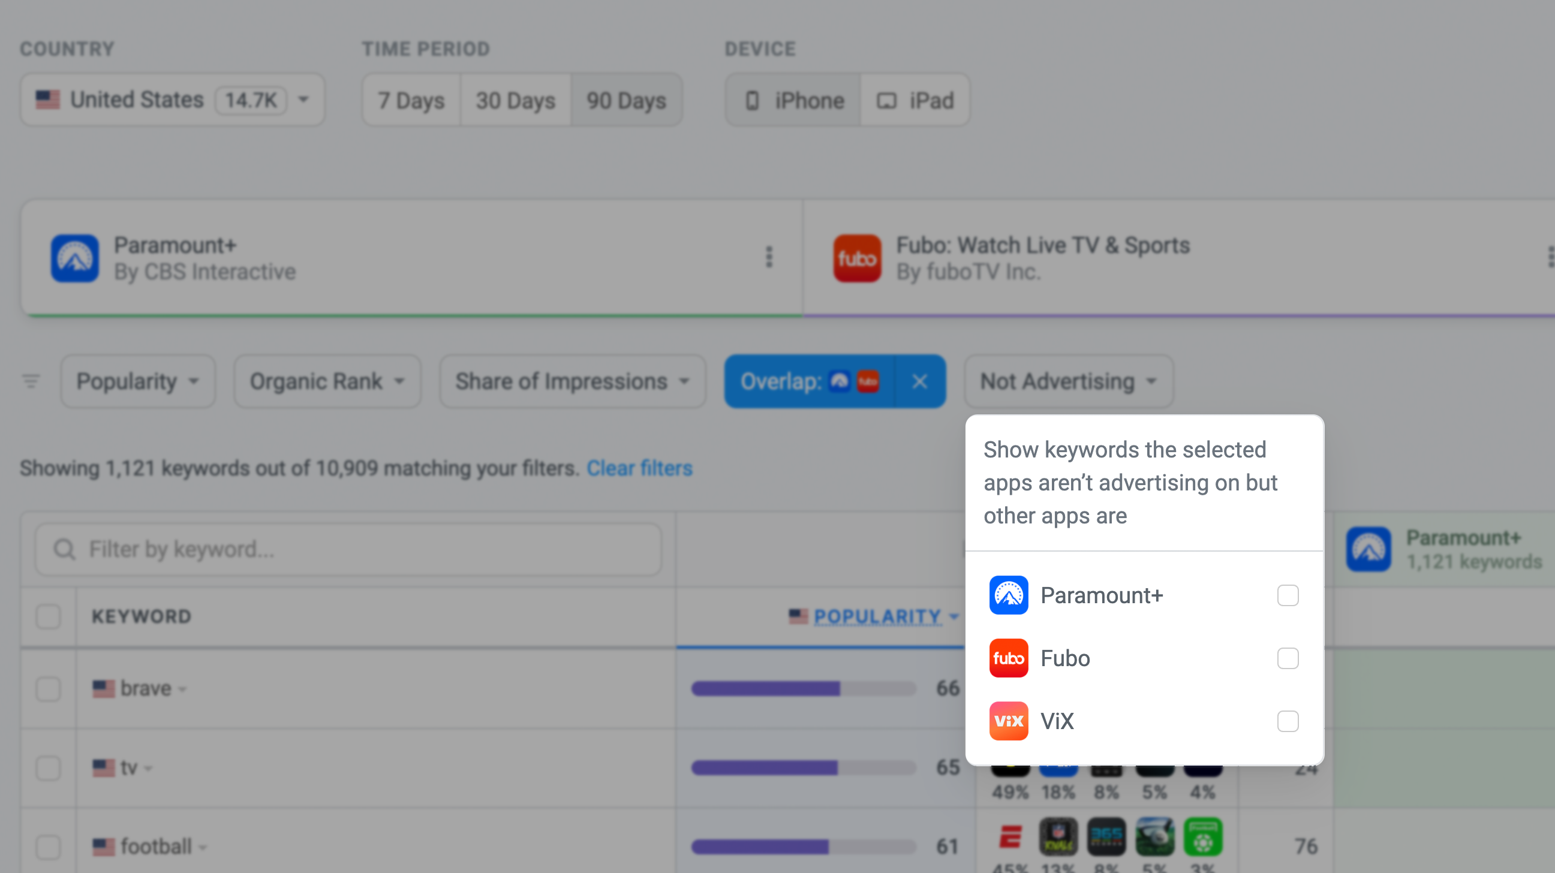Click the ViX icon in the popup
Viewport: 1555px width, 873px height.
pyautogui.click(x=1009, y=721)
